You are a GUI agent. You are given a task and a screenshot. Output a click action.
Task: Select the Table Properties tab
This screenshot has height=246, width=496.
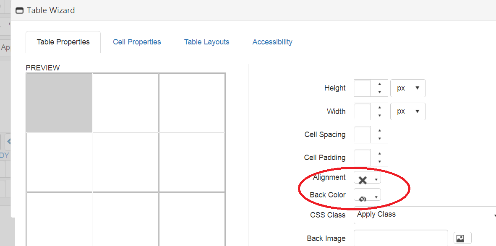point(63,42)
